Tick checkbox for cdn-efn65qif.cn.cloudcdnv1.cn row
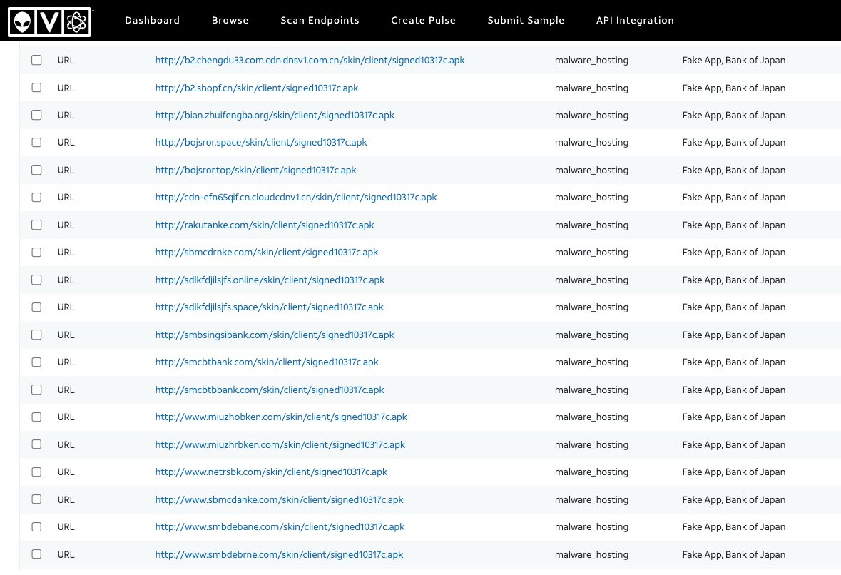 pos(36,198)
